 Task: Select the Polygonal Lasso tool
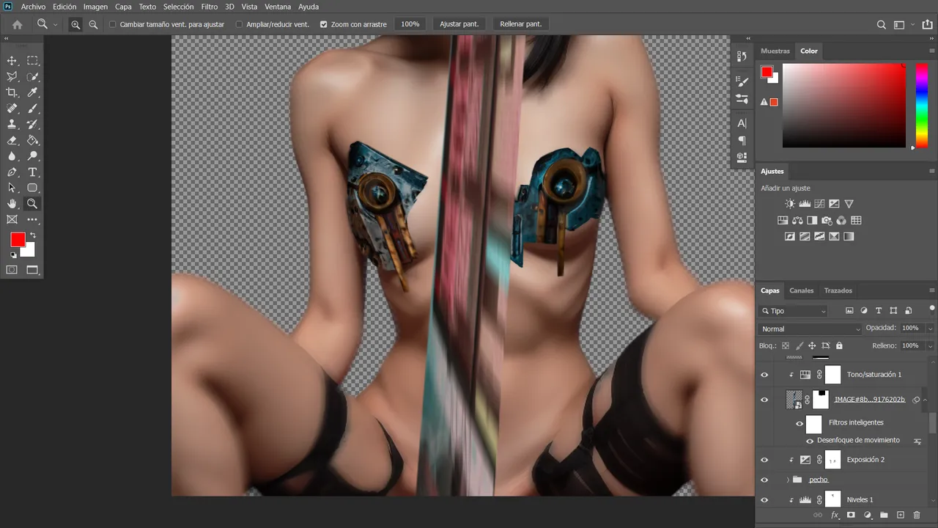point(12,77)
